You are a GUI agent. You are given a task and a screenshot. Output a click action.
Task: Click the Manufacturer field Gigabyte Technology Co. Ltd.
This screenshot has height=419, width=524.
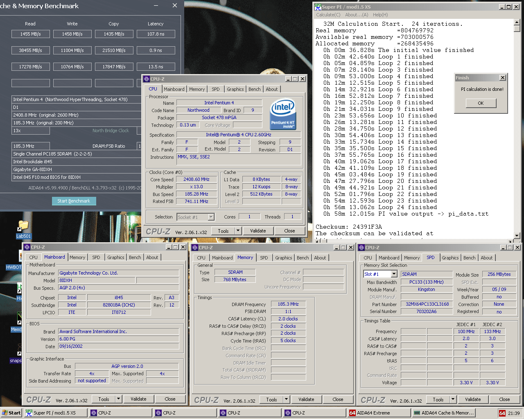119,273
